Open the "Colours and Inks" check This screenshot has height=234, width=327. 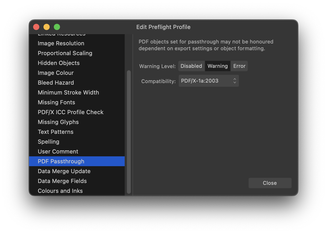60,191
